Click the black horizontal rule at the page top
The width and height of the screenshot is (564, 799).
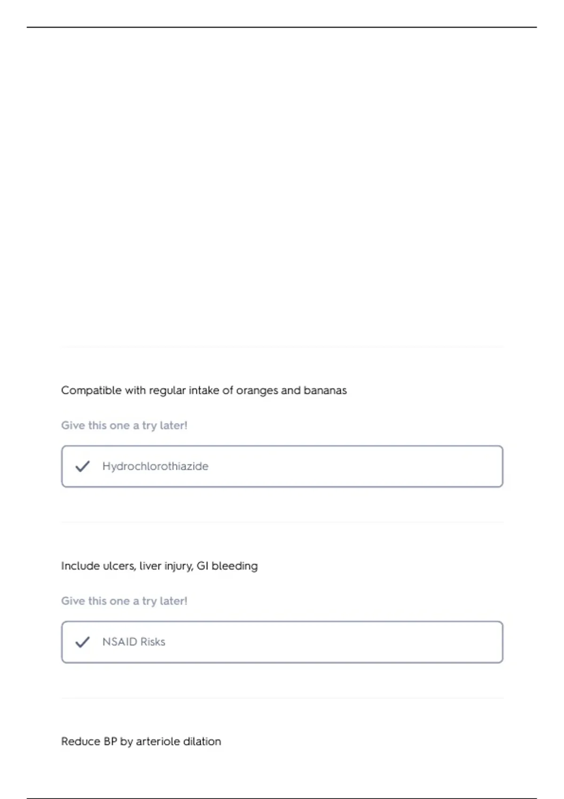[282, 27]
